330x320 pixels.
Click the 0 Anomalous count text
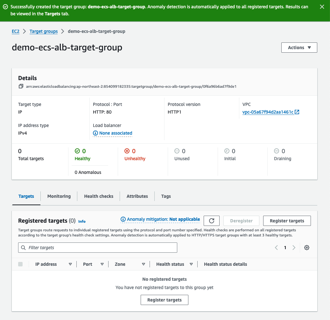pyautogui.click(x=88, y=172)
